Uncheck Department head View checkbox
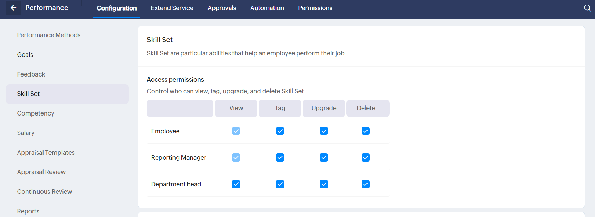Viewport: 595px width, 217px height. coord(236,184)
